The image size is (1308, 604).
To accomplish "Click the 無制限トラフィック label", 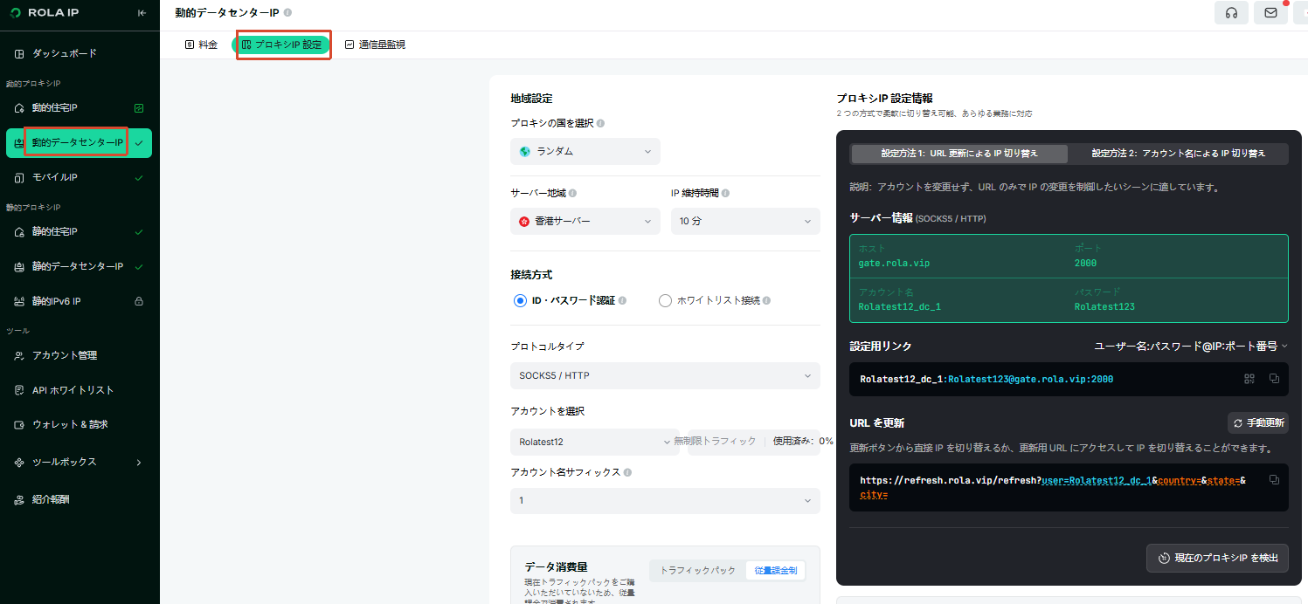I will tap(715, 442).
